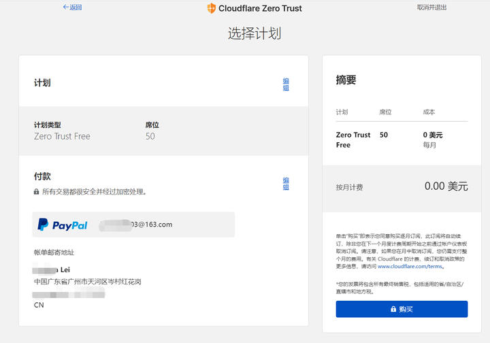Click the '成本' column header in summary
The width and height of the screenshot is (490, 343).
[x=429, y=112]
